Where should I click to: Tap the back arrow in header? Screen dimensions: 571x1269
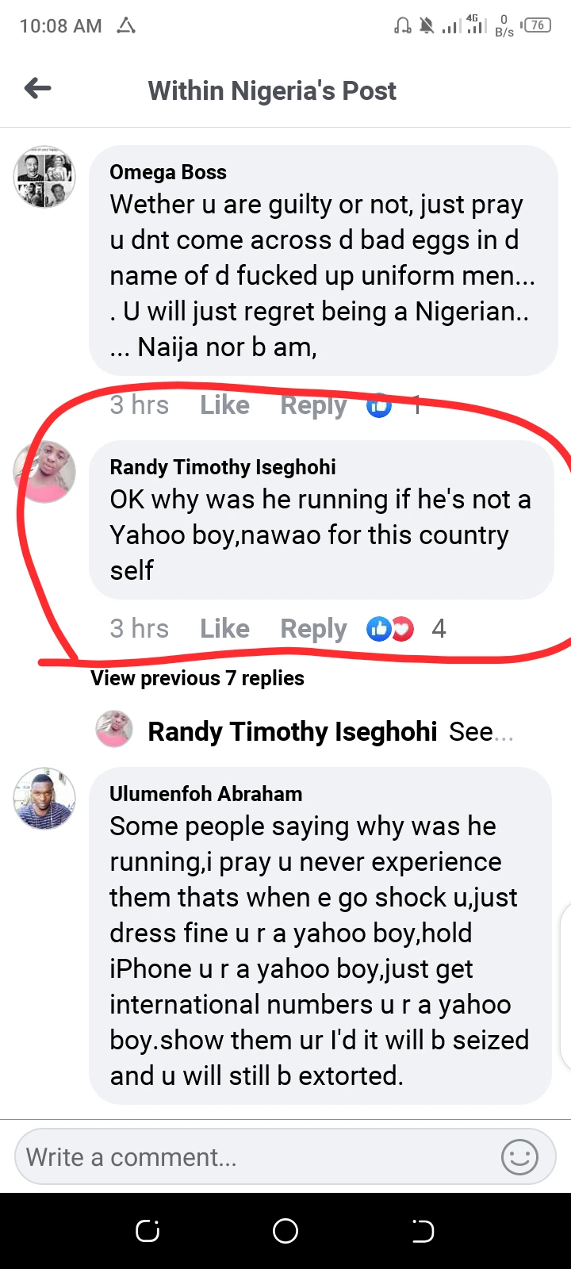point(38,89)
